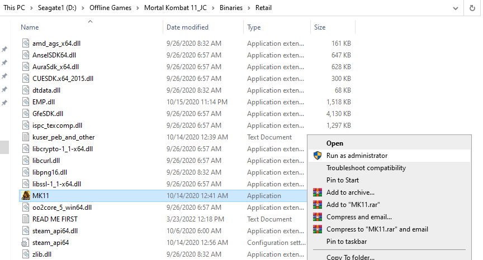Go to Offline Games in breadcrumb
This screenshot has width=483, height=260.
click(110, 8)
